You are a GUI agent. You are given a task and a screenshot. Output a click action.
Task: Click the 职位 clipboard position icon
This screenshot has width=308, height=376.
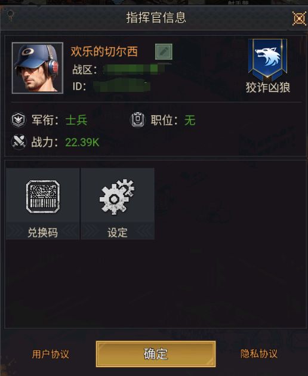138,119
